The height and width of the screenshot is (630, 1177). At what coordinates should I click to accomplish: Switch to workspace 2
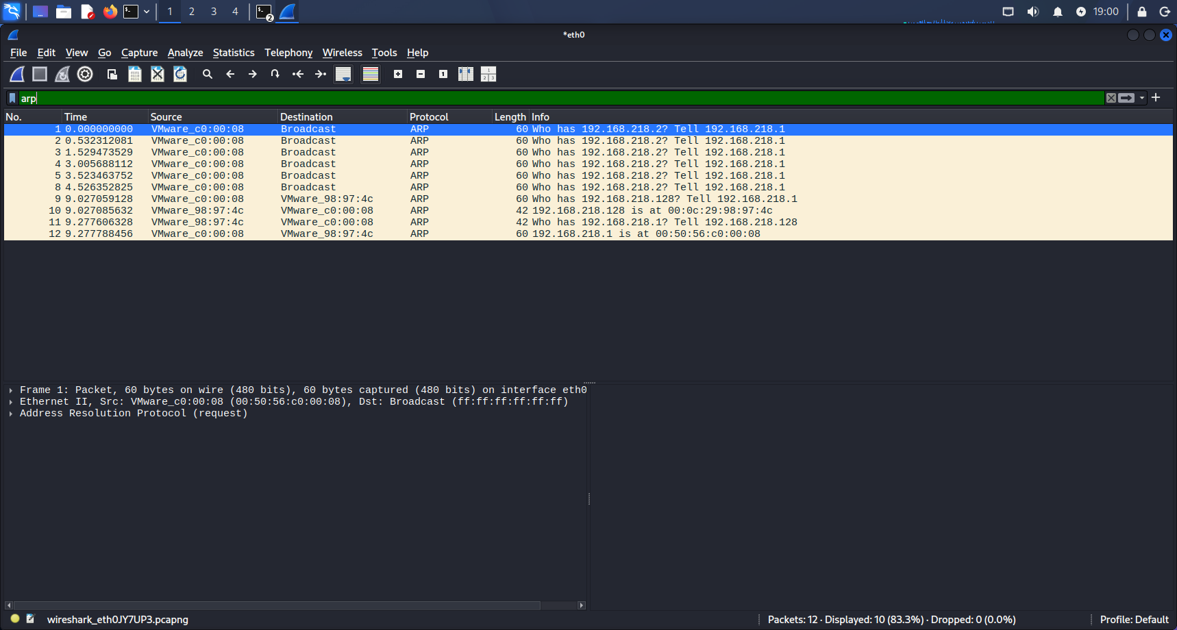(192, 12)
